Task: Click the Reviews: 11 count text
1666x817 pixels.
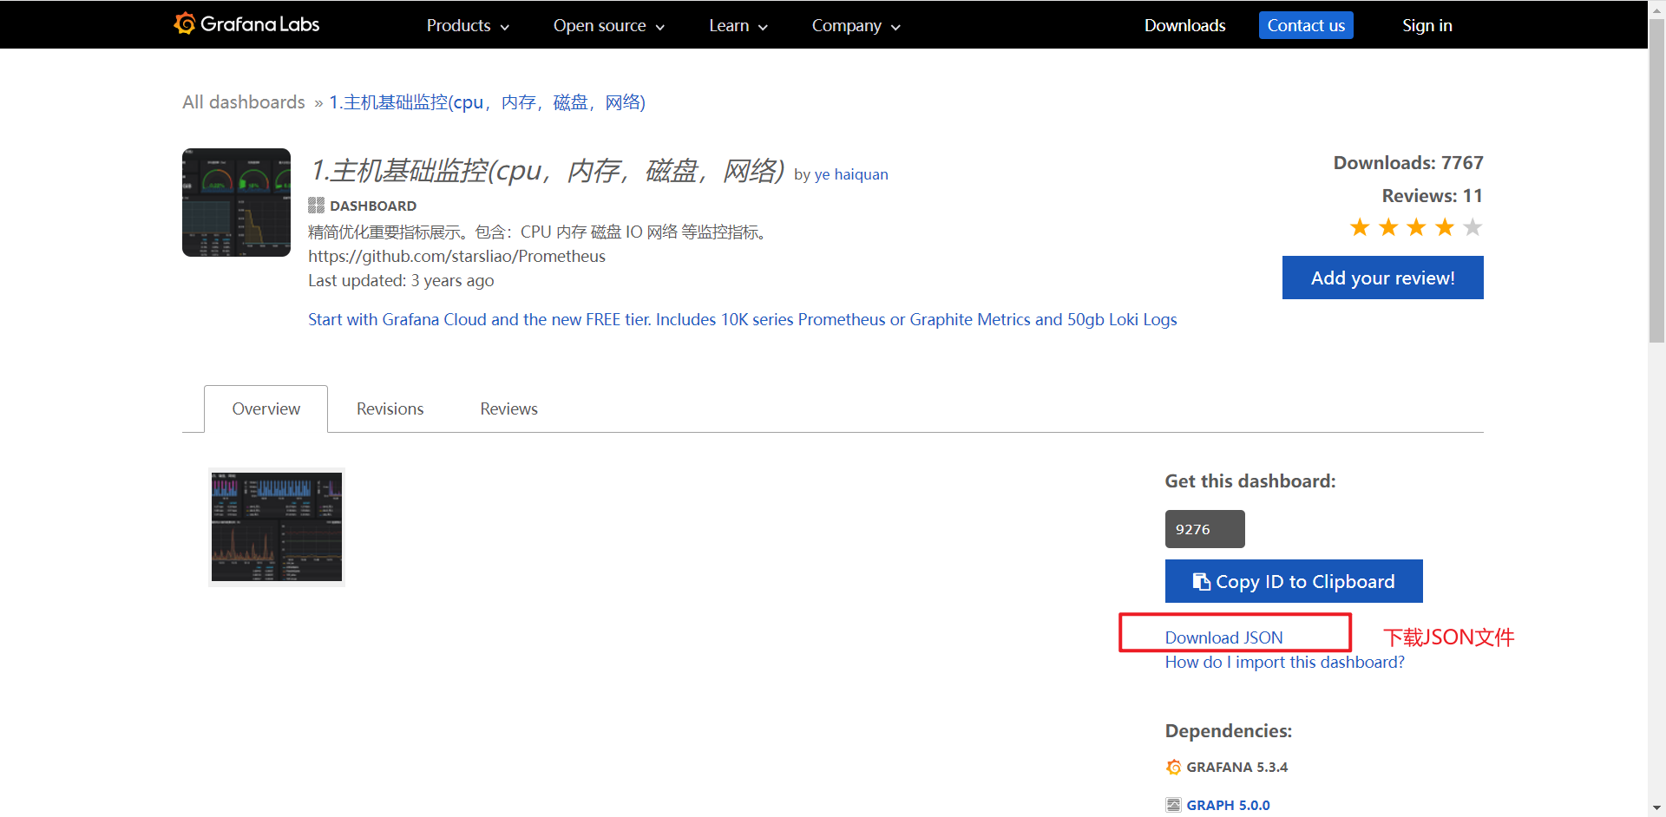Action: (1433, 196)
